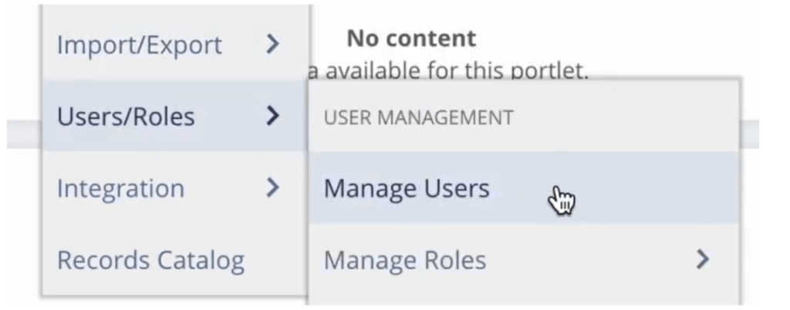This screenshot has width=790, height=310.
Task: Click the arrow beside Users/Roles
Action: coord(272,116)
